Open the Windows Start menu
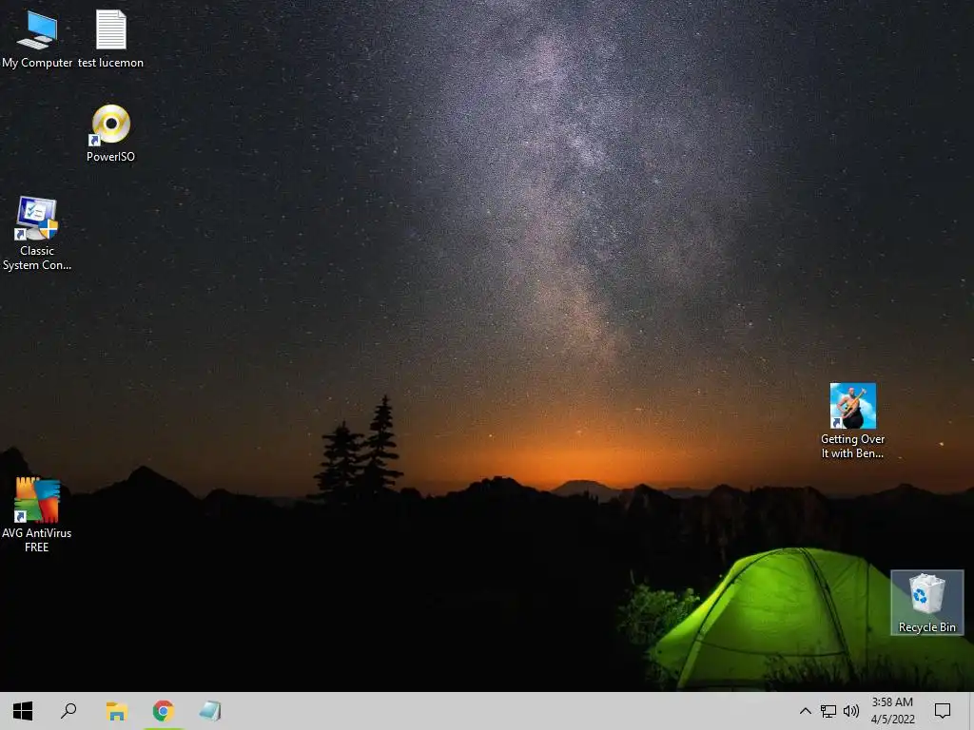974x730 pixels. 23,711
